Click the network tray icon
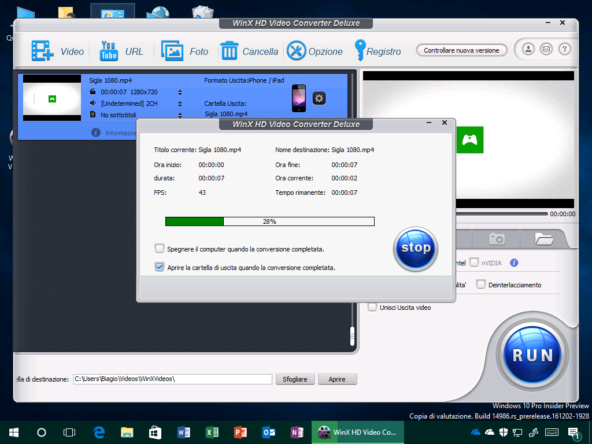592x444 pixels. point(517,432)
